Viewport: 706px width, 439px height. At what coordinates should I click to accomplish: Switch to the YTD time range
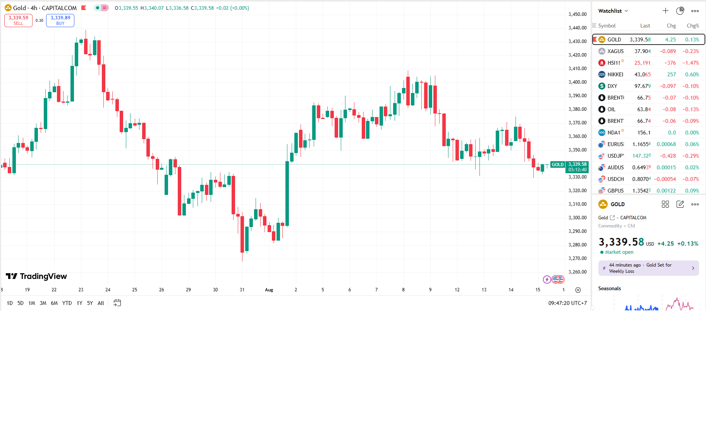pos(67,303)
